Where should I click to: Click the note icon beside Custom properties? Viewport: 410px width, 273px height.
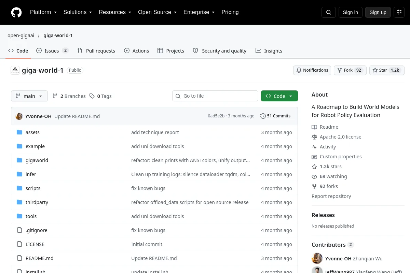tap(314, 157)
